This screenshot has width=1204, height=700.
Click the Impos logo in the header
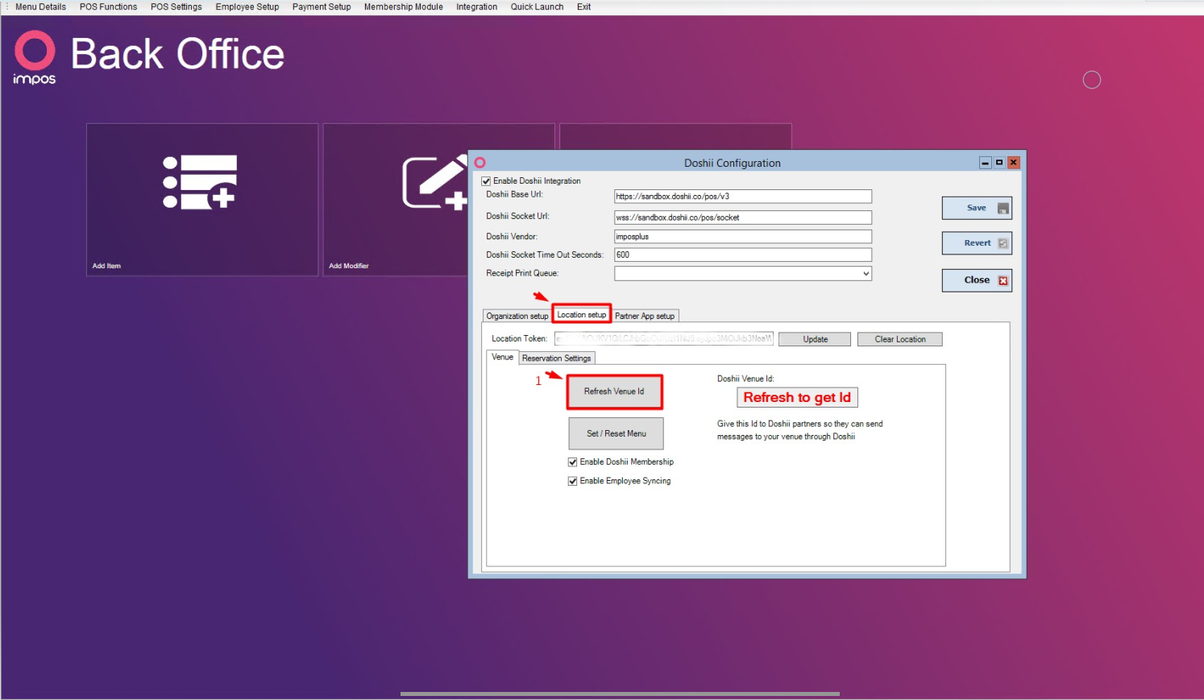[x=35, y=57]
